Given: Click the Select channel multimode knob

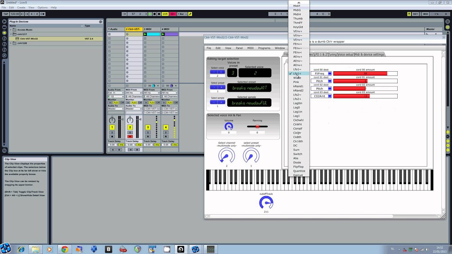Looking at the screenshot, I should (x=226, y=156).
